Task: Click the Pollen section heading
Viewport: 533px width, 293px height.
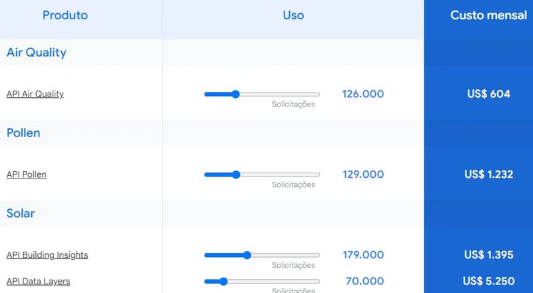Action: pos(23,133)
